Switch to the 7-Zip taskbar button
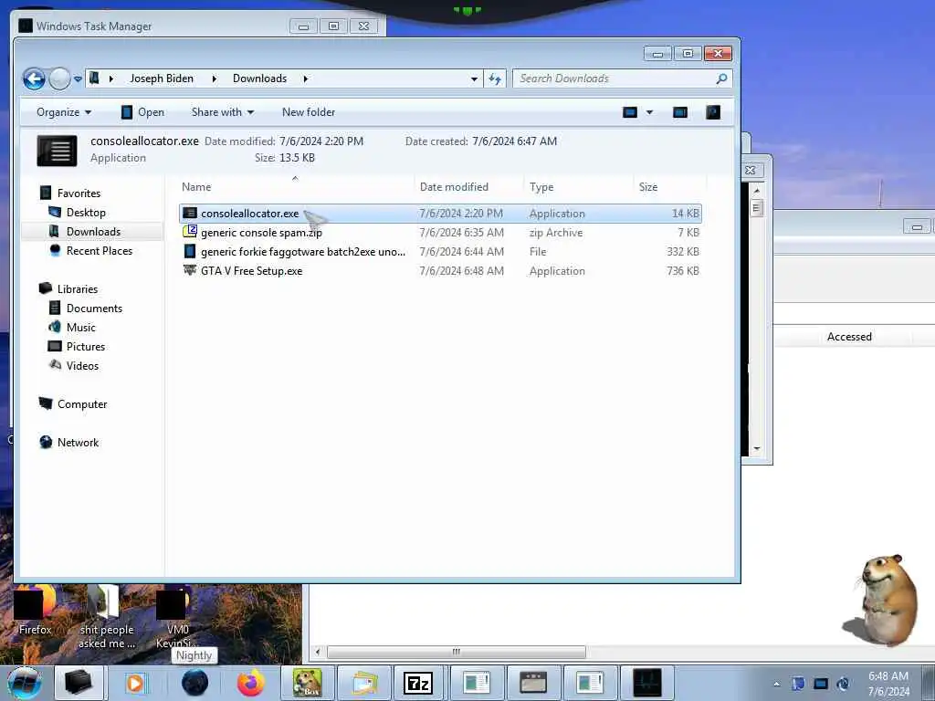The height and width of the screenshot is (701, 935). [417, 683]
